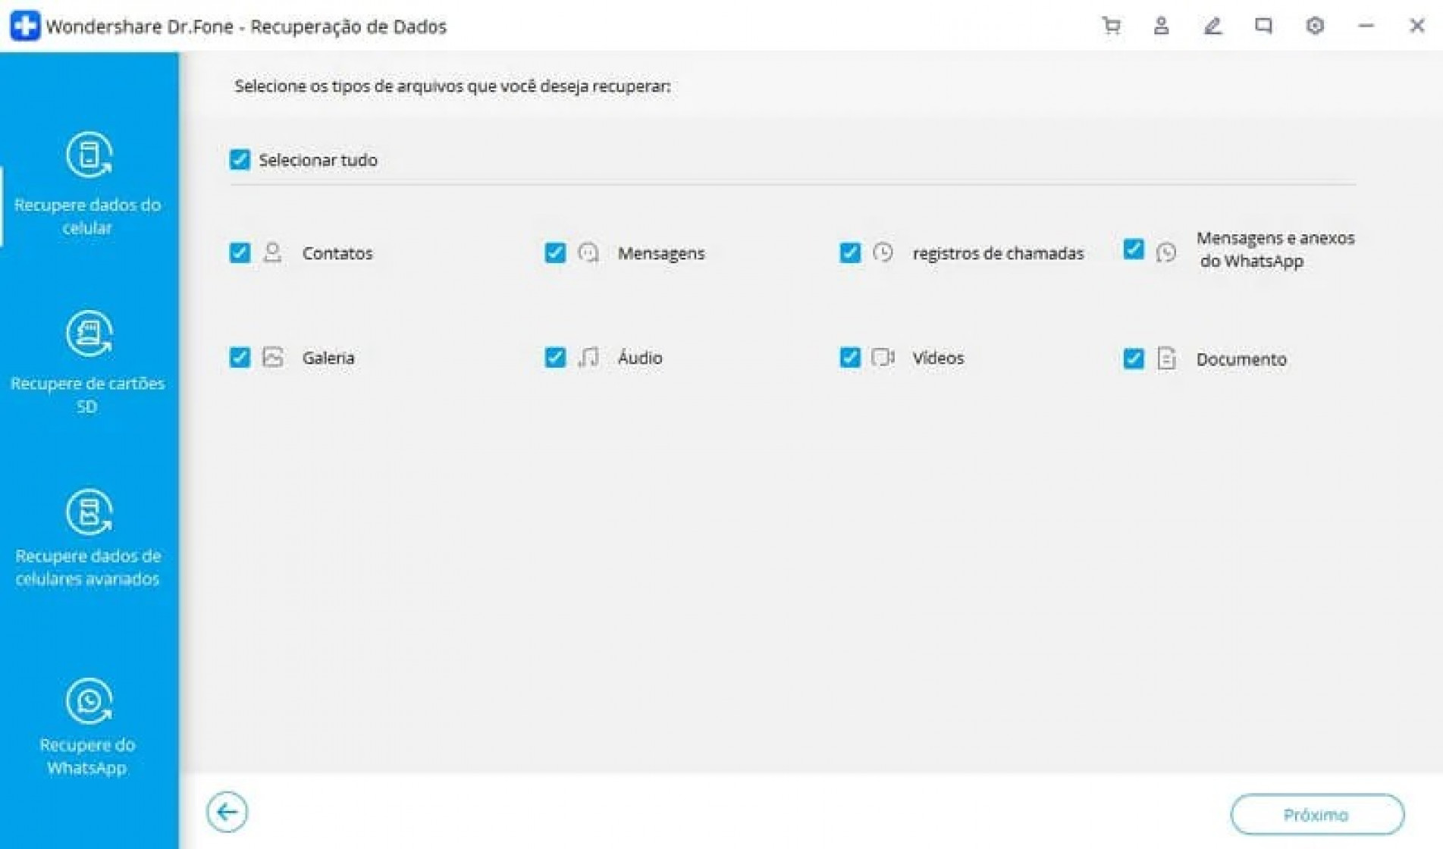Open Recupere dados de celulares avariados
The width and height of the screenshot is (1443, 849).
(x=88, y=538)
